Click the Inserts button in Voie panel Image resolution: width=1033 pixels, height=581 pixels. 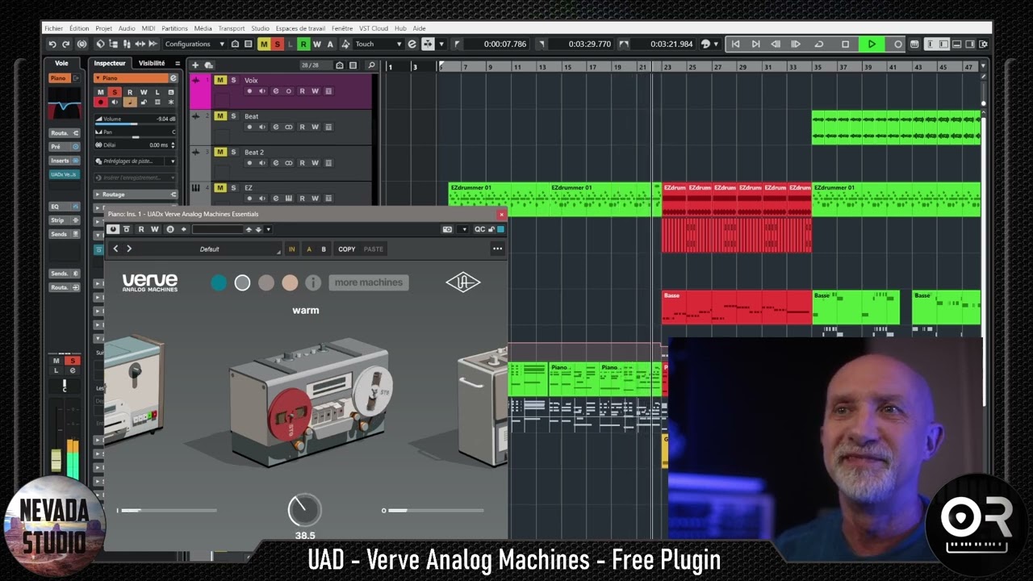point(65,161)
